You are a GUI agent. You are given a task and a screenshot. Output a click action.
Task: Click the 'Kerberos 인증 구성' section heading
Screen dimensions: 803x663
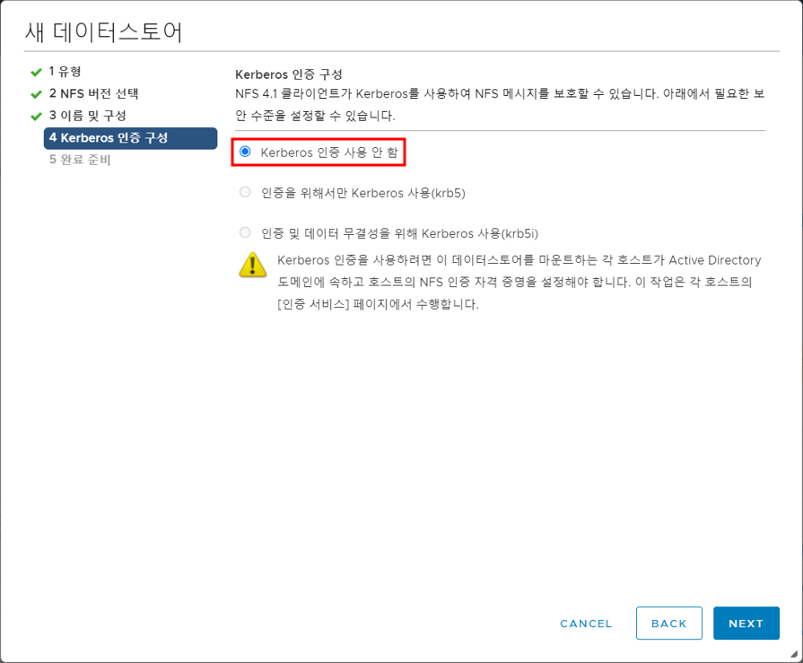click(x=289, y=74)
